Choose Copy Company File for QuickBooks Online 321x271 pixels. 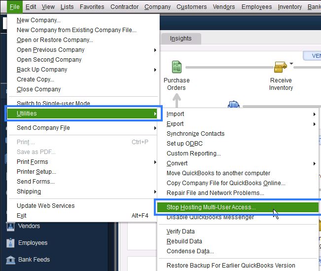(x=238, y=183)
